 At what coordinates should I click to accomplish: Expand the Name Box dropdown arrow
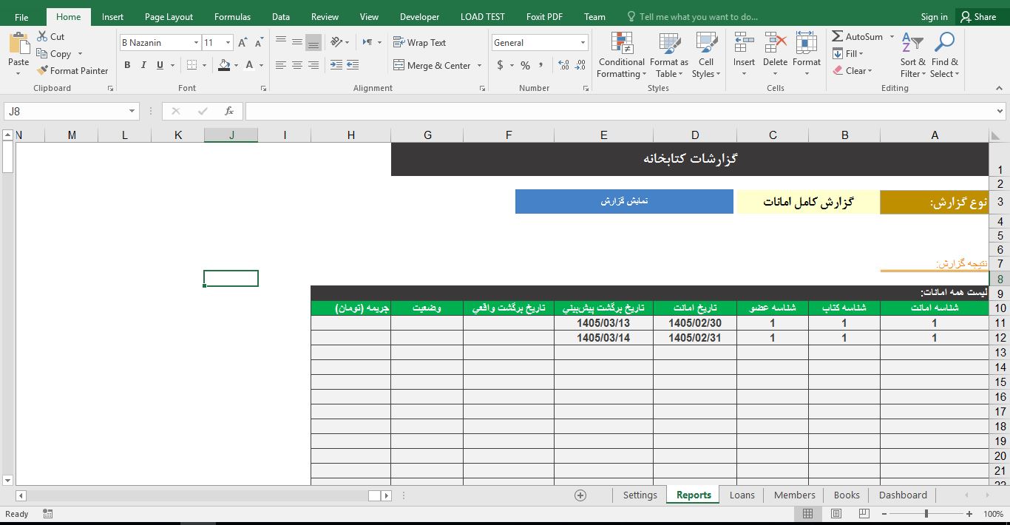click(132, 111)
